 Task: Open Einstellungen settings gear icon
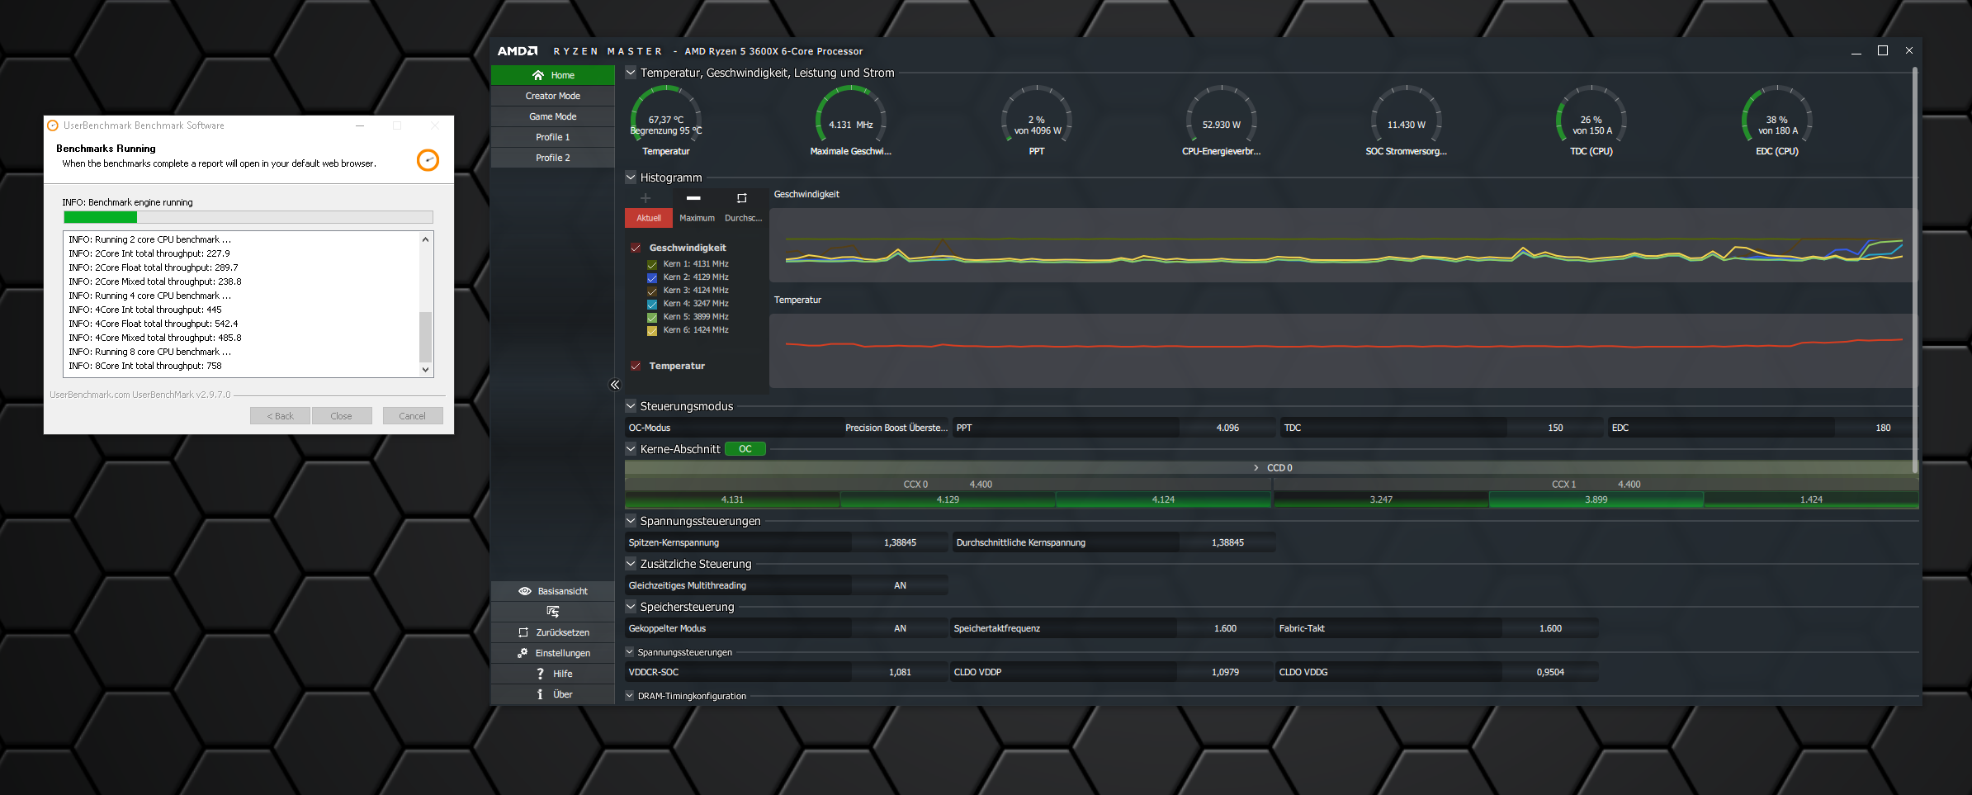pos(523,653)
